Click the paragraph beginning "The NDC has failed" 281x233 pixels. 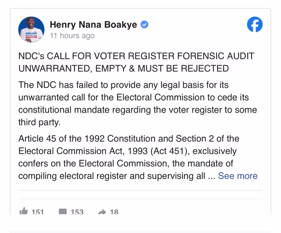coord(123,85)
